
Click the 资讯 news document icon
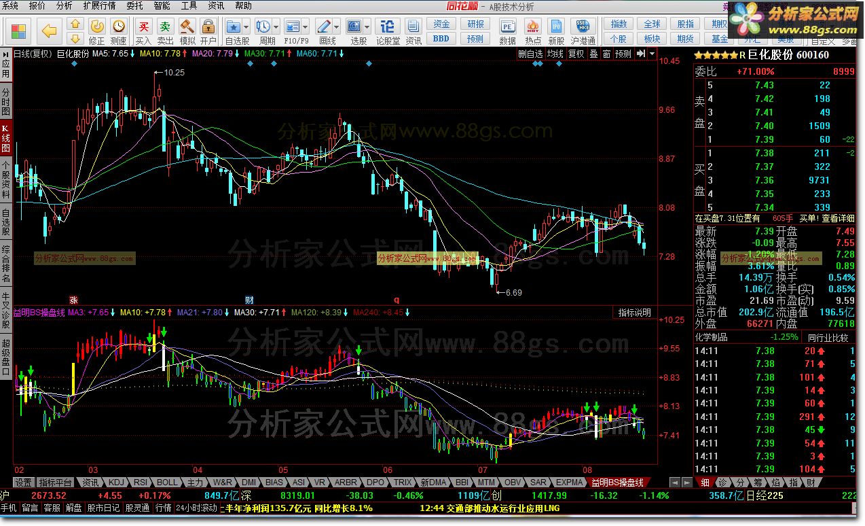413,27
